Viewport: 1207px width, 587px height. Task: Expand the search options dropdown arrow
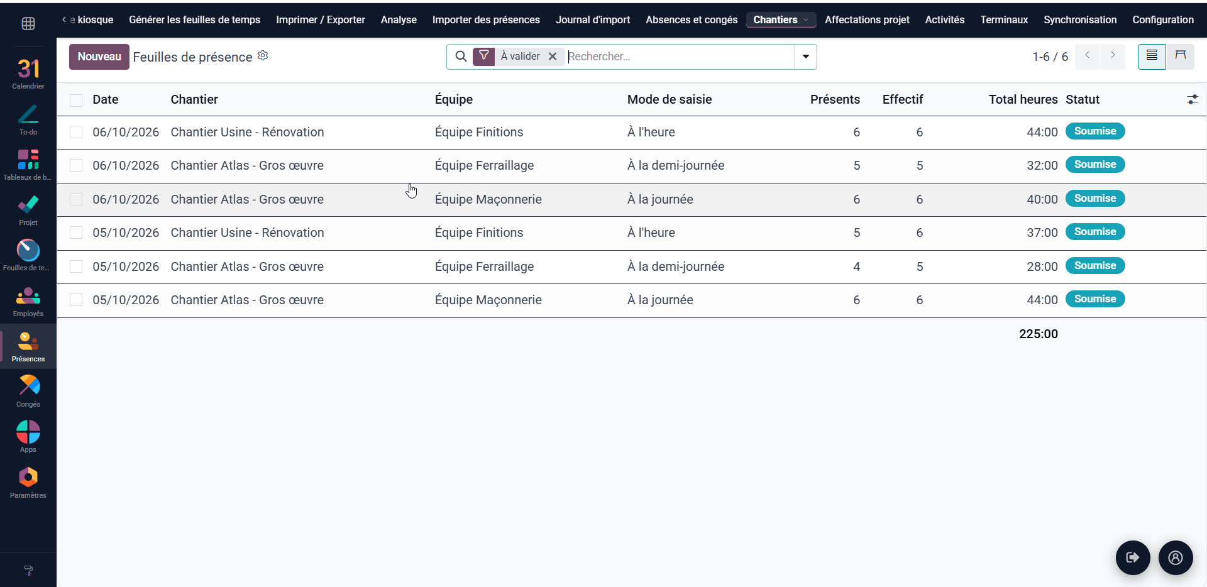[x=805, y=57]
